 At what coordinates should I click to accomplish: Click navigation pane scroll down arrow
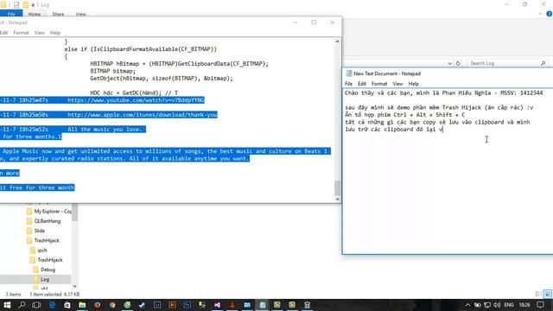(74, 286)
